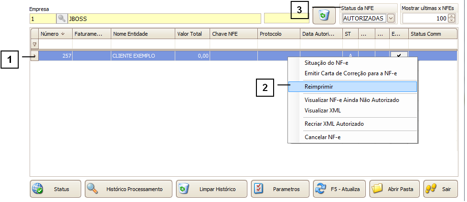Sort the grid by the Número column header

pos(55,34)
